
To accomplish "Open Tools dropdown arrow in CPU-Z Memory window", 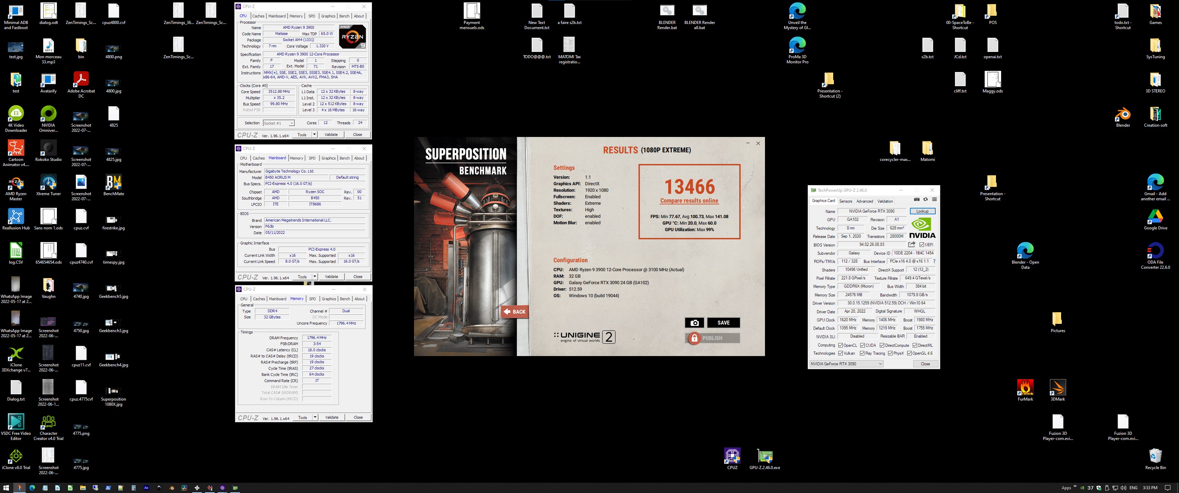I will tap(315, 418).
